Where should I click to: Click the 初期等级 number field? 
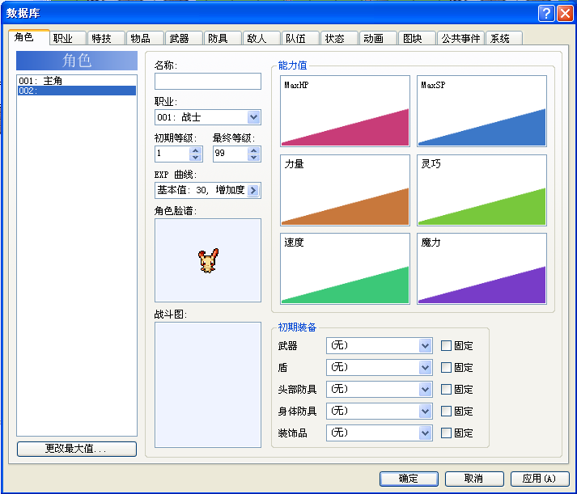pyautogui.click(x=172, y=154)
